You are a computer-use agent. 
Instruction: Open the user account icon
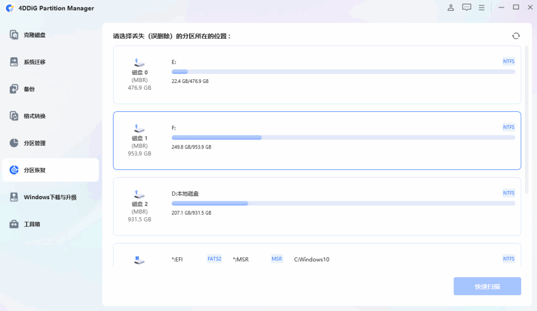[450, 7]
